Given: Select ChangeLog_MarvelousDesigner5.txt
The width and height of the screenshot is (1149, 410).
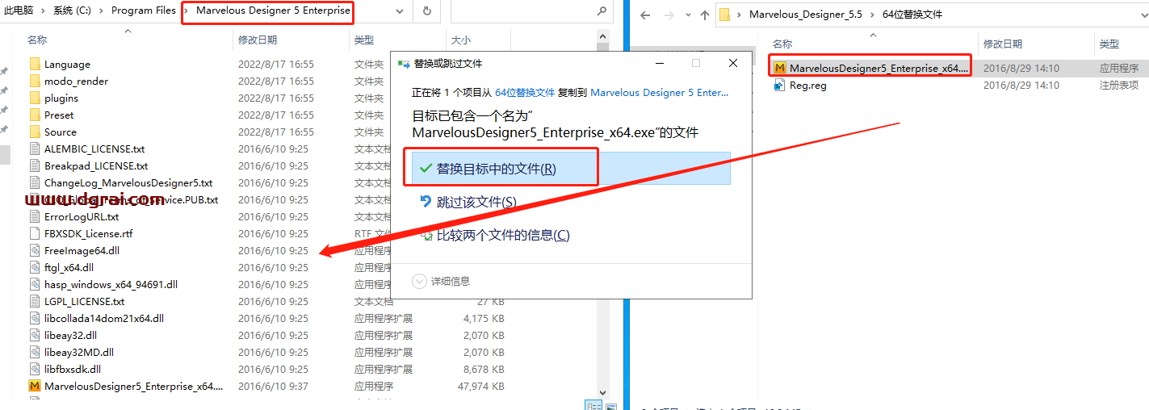Looking at the screenshot, I should [128, 182].
